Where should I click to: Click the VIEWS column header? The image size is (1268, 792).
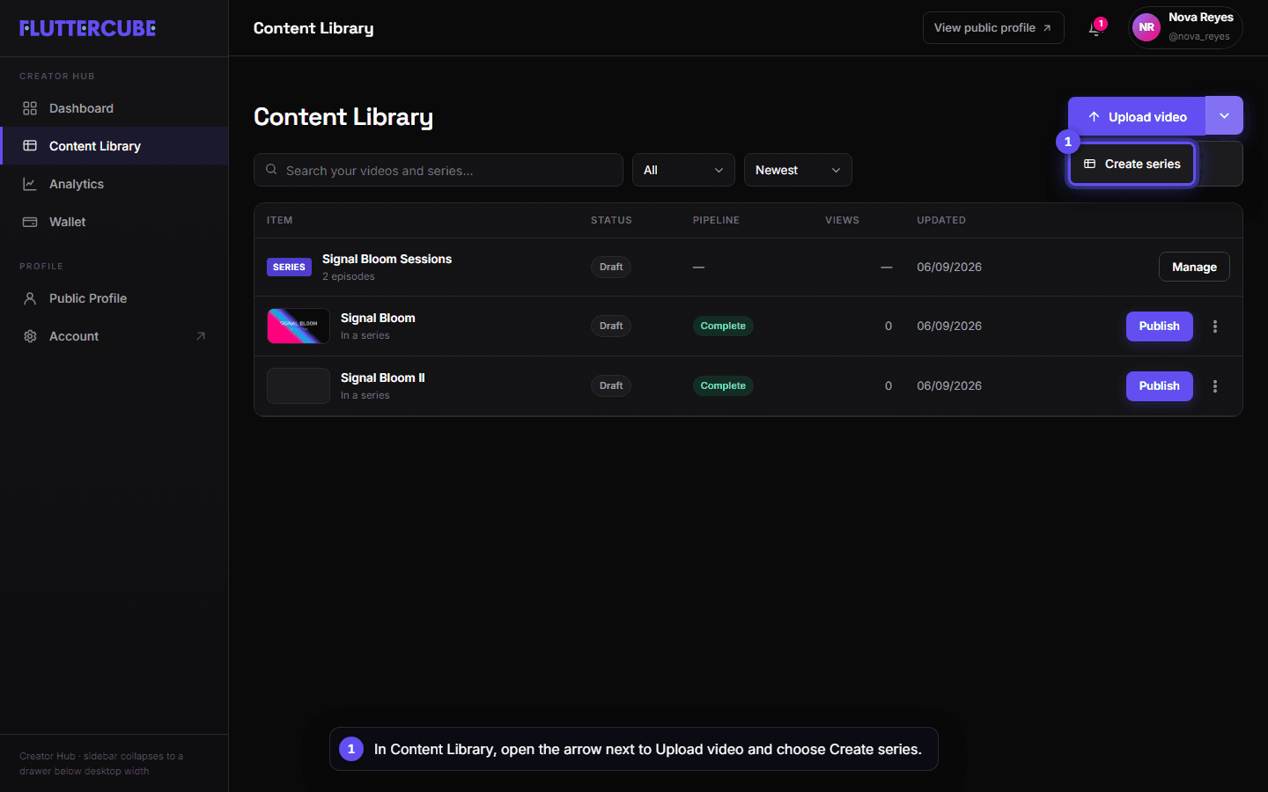842,220
